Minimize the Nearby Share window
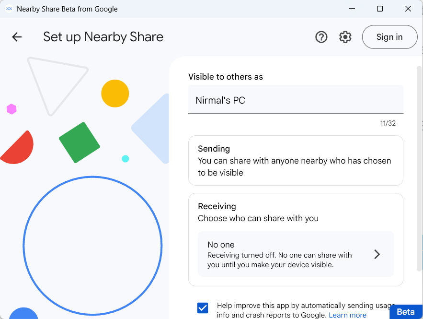Screen dimensions: 423x319 [x=352, y=9]
